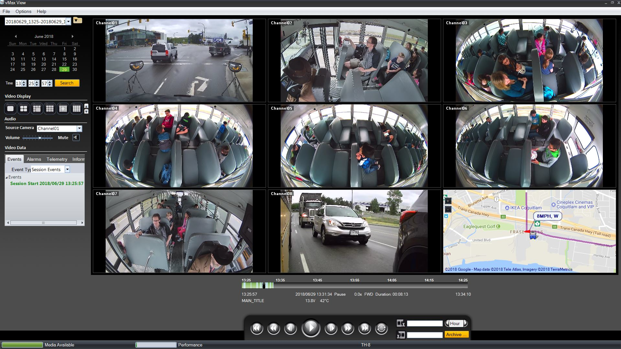Open the Source Camera dropdown
The width and height of the screenshot is (621, 349).
(x=79, y=128)
